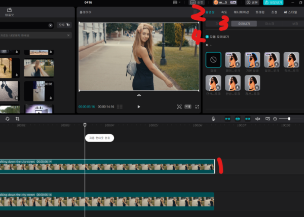Click the timeline zoom slider
The image size is (304, 217).
pos(289,119)
